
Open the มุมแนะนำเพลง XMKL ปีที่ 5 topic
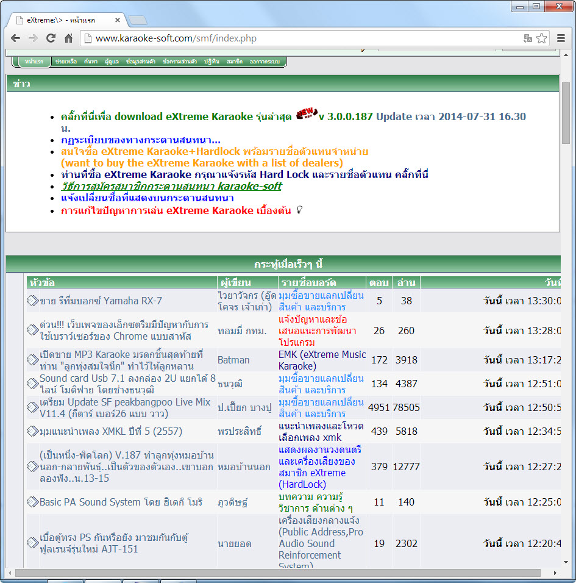point(111,431)
